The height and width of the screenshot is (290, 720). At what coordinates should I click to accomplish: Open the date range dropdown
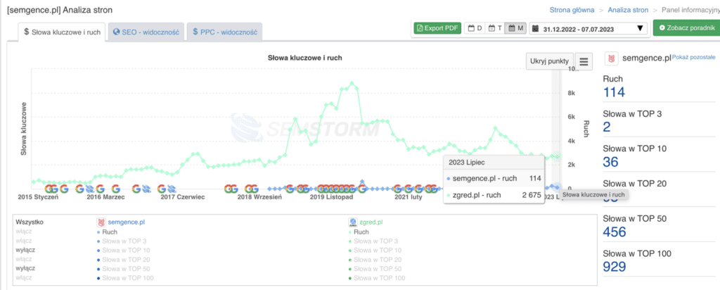coord(588,28)
